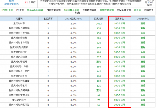Open Baidu index 65 in last row
157x108 pixels.
point(99,105)
